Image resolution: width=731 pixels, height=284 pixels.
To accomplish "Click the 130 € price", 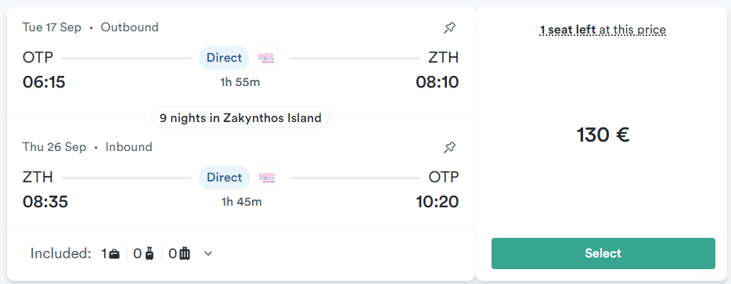I will tap(603, 135).
